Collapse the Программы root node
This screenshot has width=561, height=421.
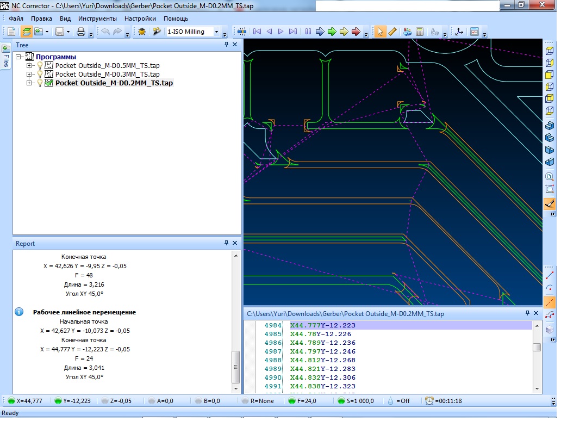[x=18, y=57]
